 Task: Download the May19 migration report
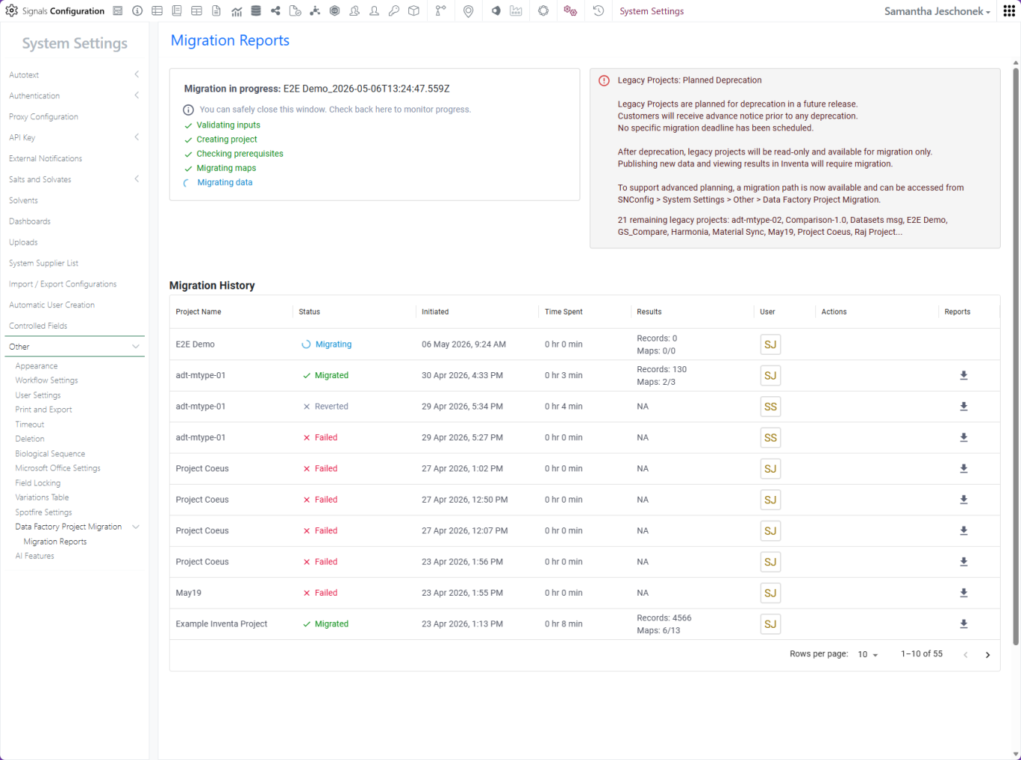click(x=964, y=593)
